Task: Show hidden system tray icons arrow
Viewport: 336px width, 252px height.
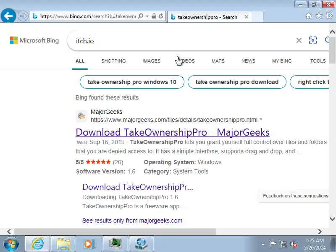Action: 263,244
